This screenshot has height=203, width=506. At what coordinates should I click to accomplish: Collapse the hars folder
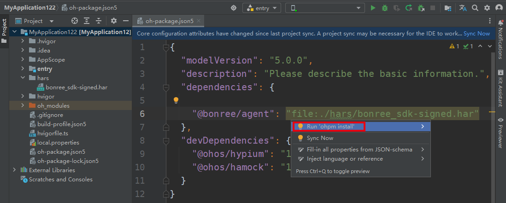pyautogui.click(x=23, y=78)
